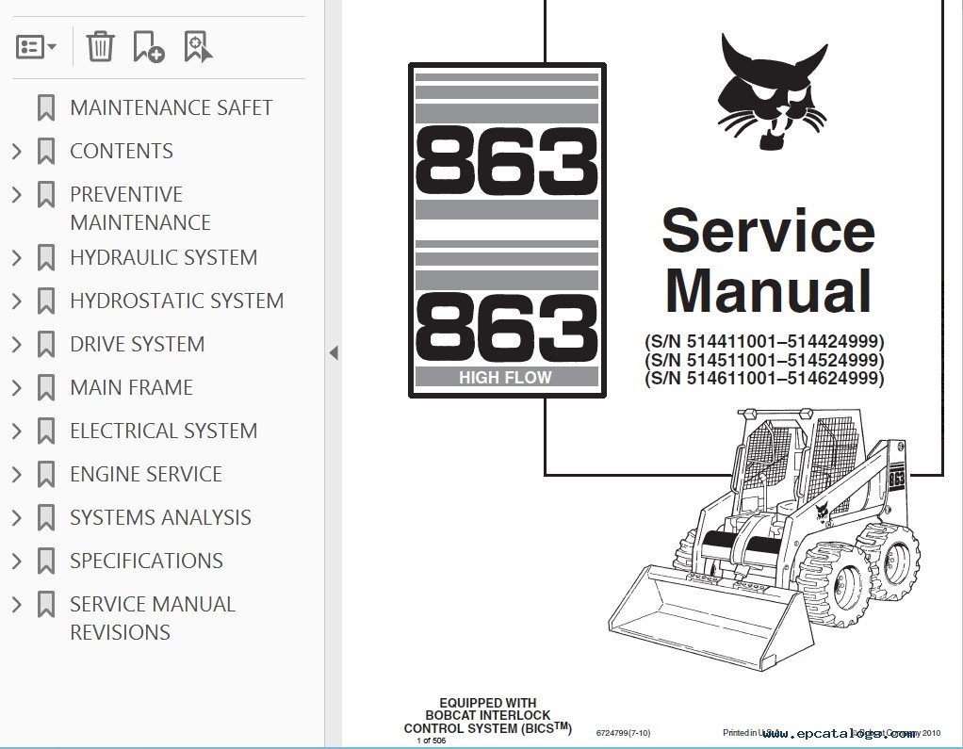The height and width of the screenshot is (749, 963).
Task: Select the DRIVE SYSTEM bookmark
Action: tap(138, 345)
